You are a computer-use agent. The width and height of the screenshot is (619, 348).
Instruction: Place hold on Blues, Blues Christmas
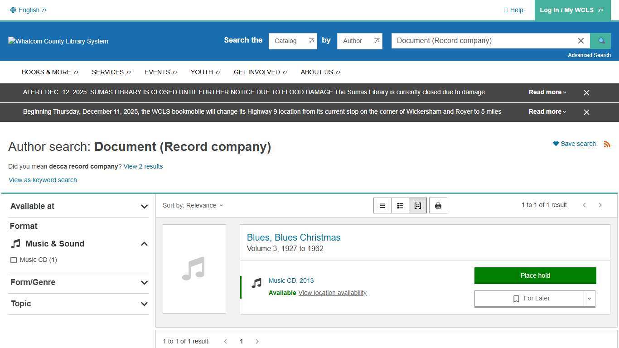tap(535, 275)
